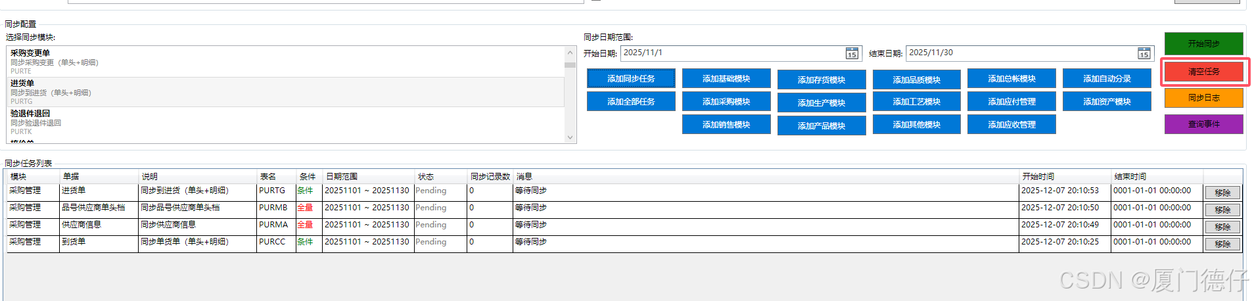This screenshot has height=301, width=1252.
Task: Click 添加采购模块 button
Action: (x=726, y=101)
